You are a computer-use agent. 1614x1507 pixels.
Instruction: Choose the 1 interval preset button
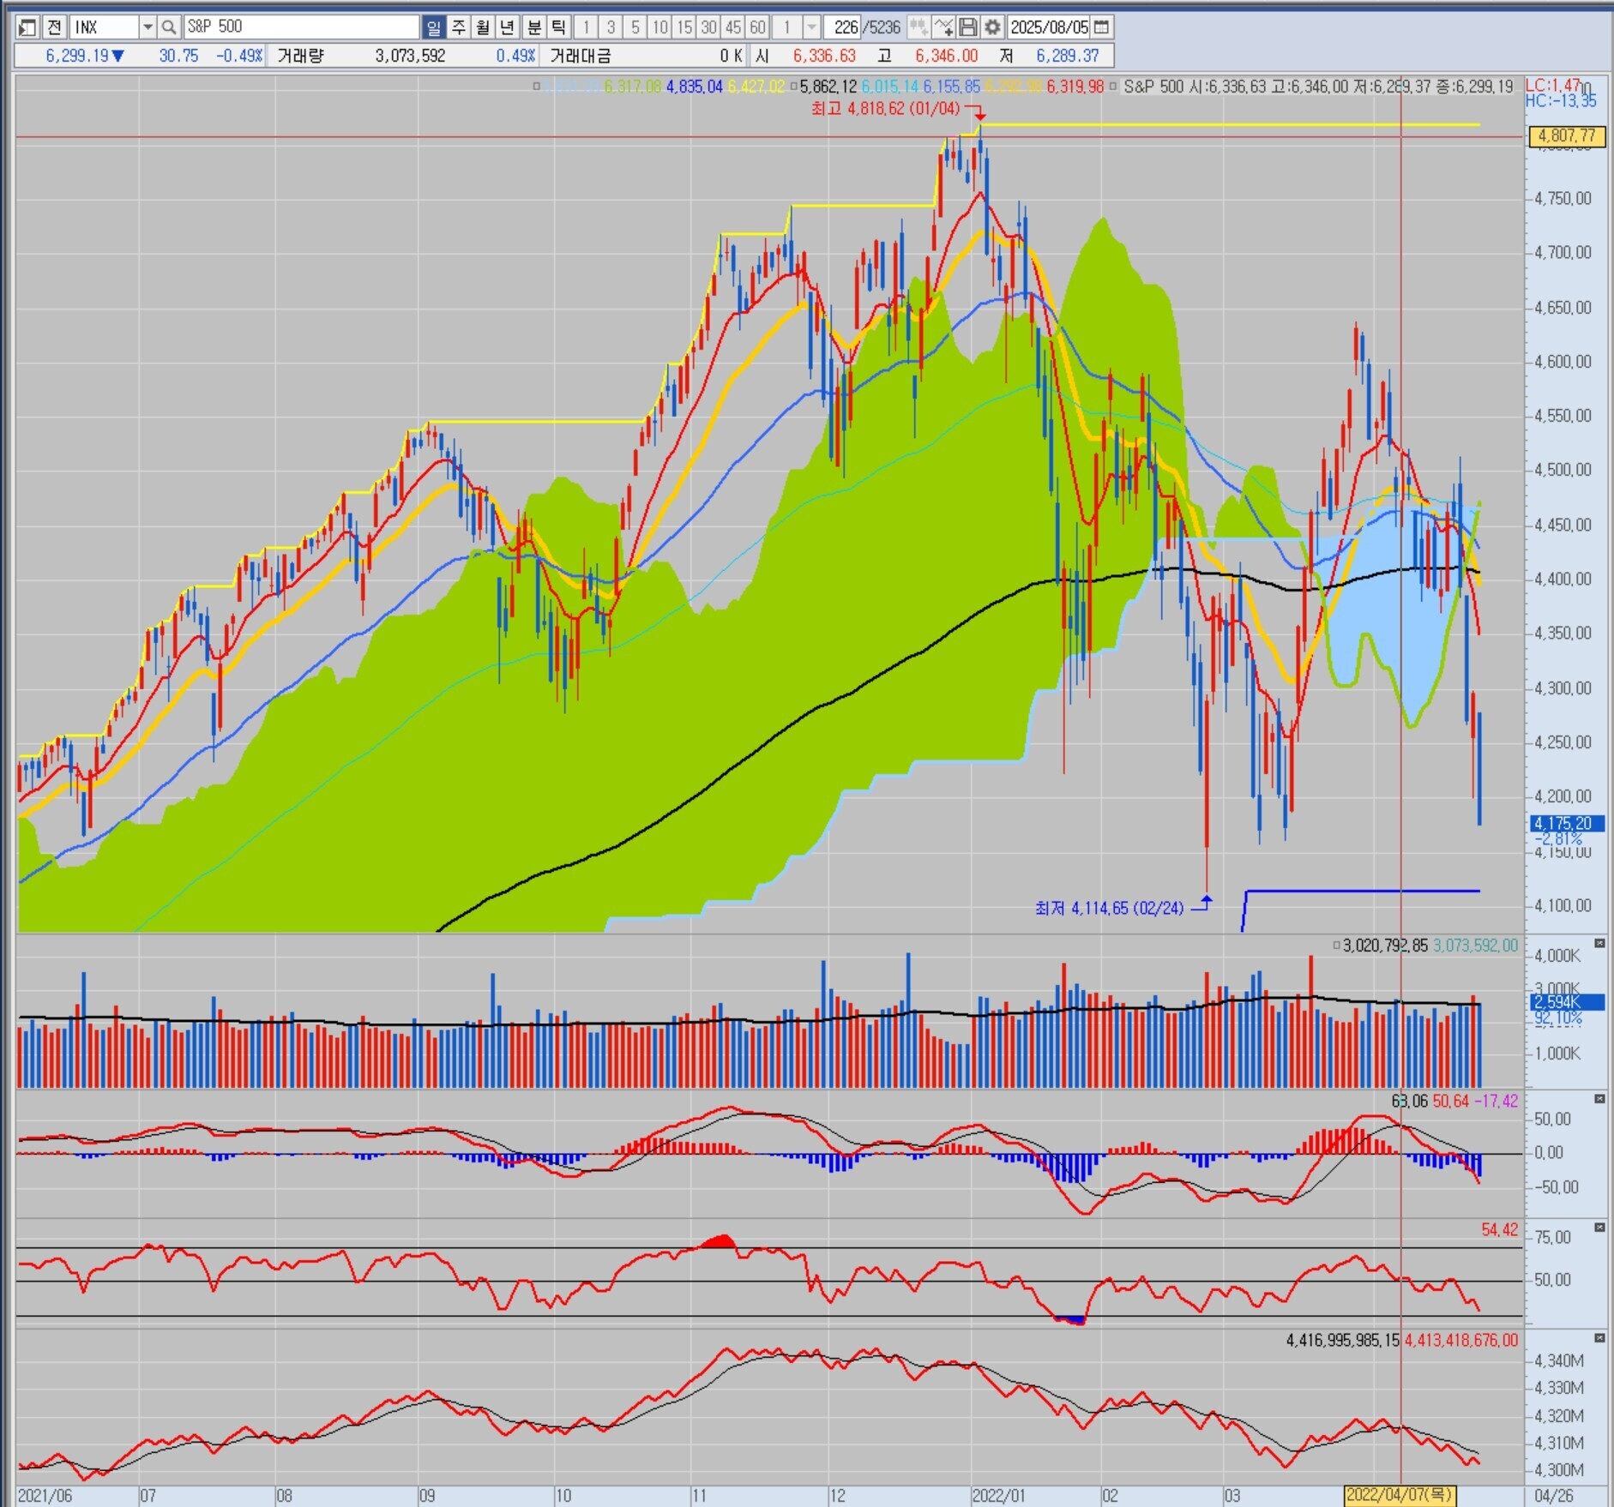[x=587, y=27]
